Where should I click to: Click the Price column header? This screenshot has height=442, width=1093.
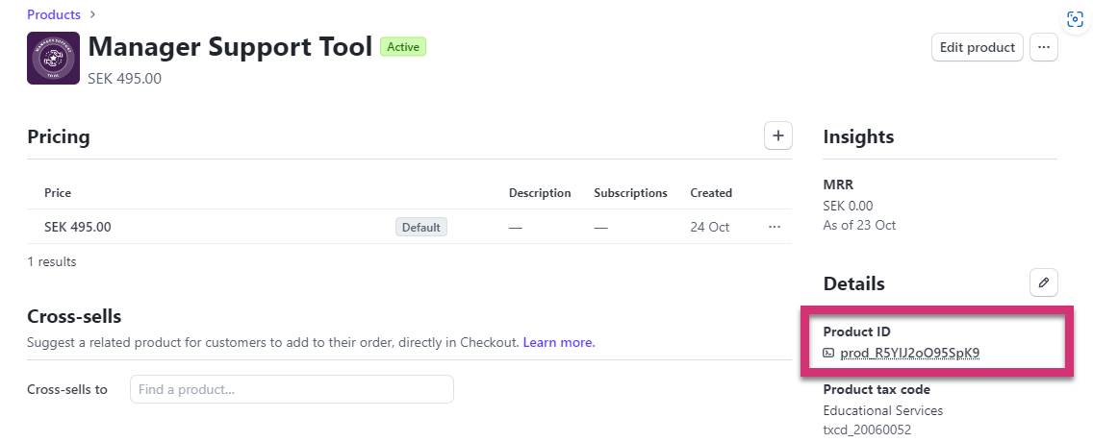tap(58, 193)
